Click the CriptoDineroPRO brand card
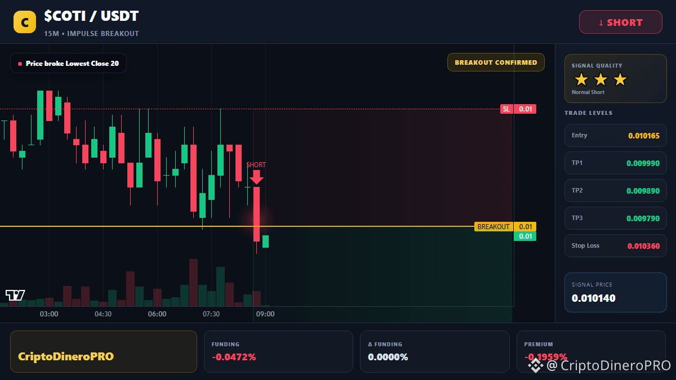 coord(104,351)
